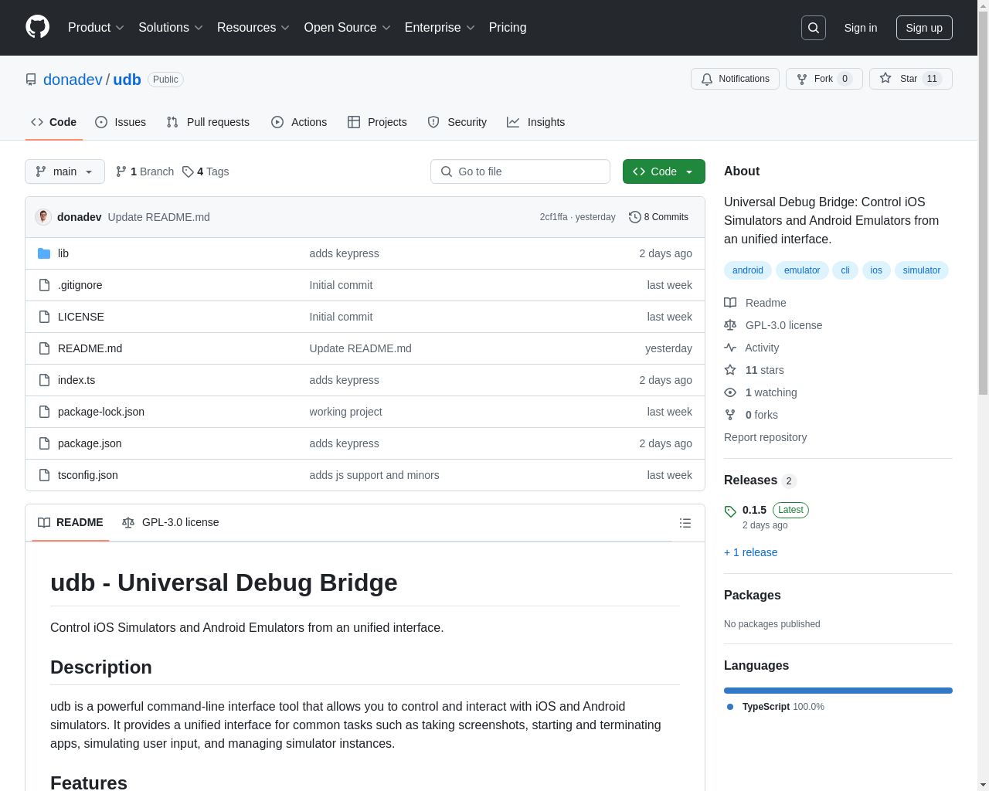
Task: Open GPL-3.0 license link in About
Action: 773,325
